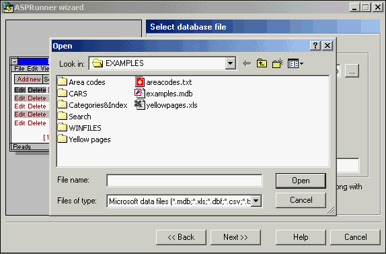386x254 pixels.
Task: Click the browse (...) button in wizard
Action: 352,71
